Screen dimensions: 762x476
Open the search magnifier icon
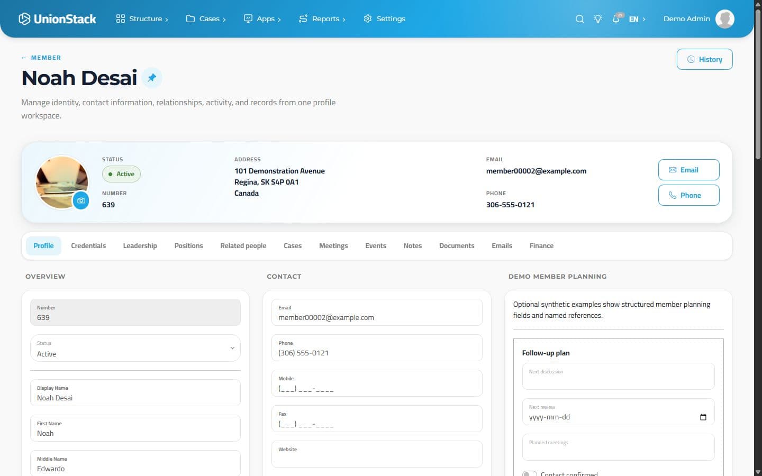[579, 19]
